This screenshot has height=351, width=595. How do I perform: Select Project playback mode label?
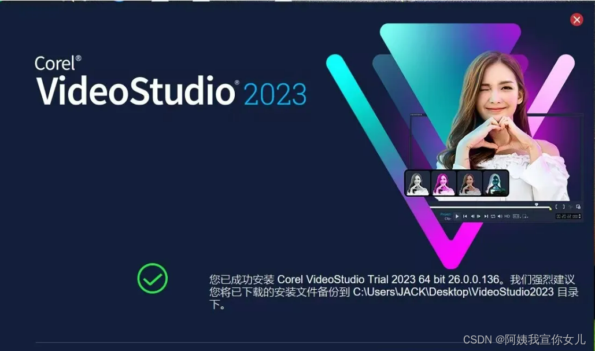pos(445,215)
